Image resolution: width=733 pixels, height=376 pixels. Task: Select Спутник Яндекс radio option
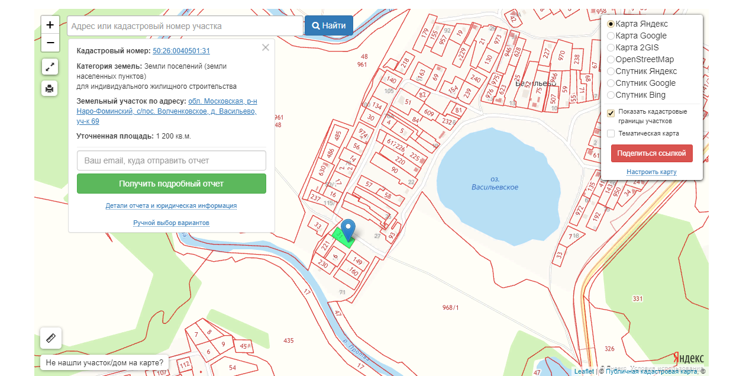pos(611,71)
